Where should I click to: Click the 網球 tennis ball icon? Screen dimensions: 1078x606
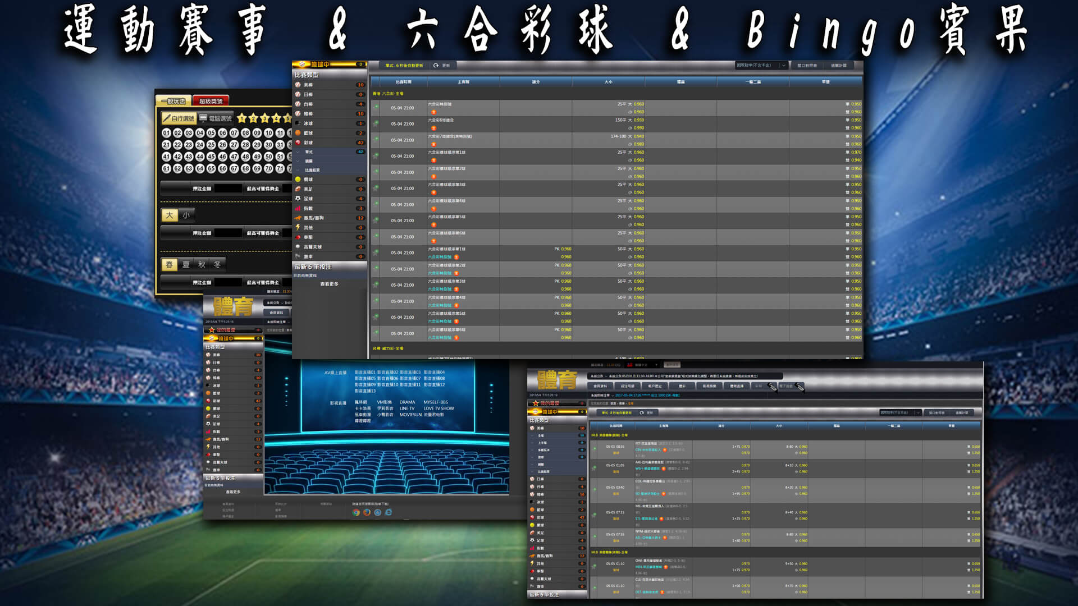tap(298, 180)
